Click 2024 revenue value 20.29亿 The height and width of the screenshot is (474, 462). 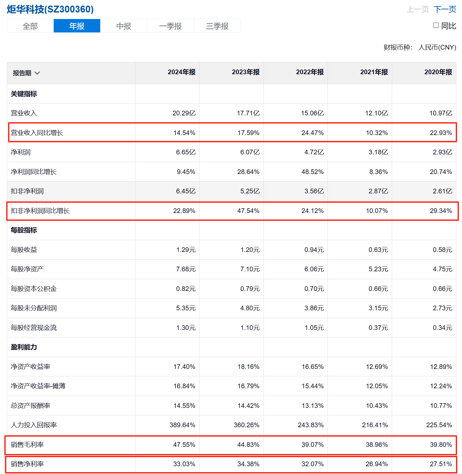tap(184, 113)
